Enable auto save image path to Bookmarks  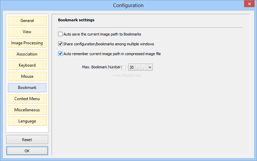point(60,34)
